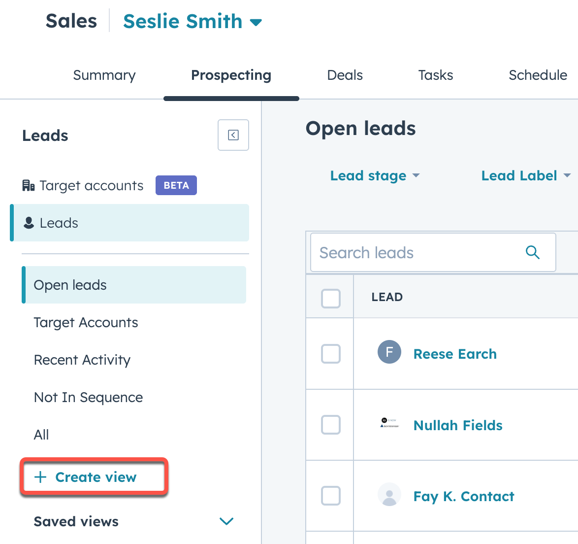Open the Lead stage filter dropdown

[x=375, y=175]
